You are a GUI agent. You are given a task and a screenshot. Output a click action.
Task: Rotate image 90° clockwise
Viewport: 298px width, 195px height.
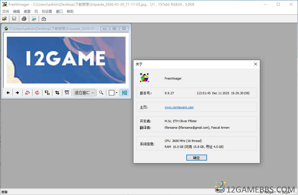coord(37,93)
